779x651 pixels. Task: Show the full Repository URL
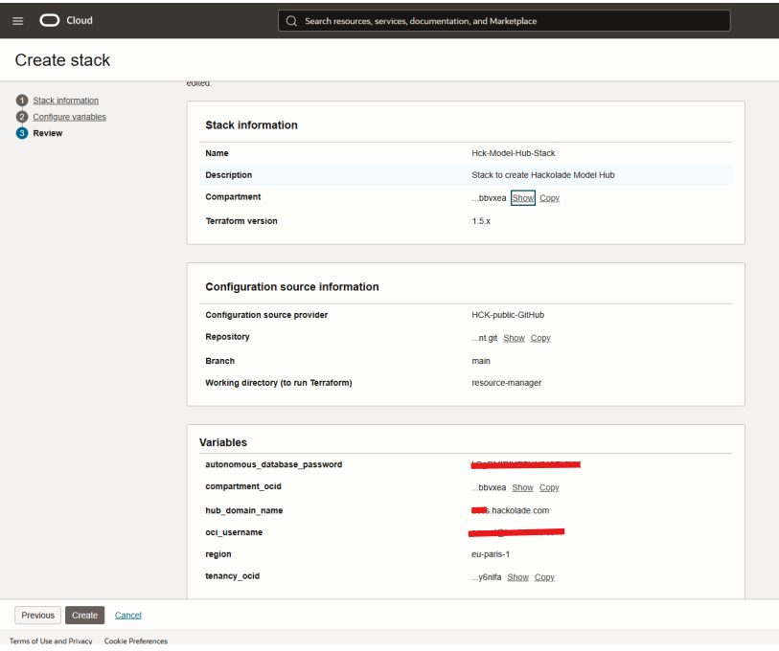click(x=514, y=338)
